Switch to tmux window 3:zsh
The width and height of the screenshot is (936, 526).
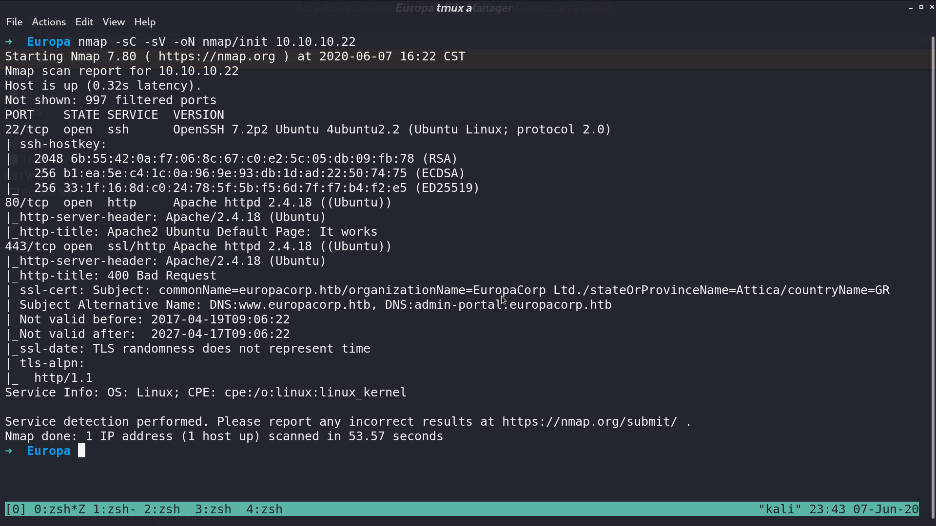pyautogui.click(x=213, y=509)
